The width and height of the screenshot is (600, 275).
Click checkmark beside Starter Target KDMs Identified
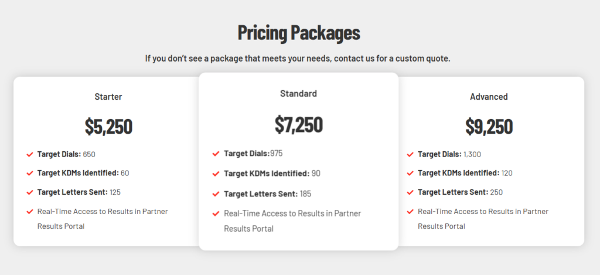29,174
